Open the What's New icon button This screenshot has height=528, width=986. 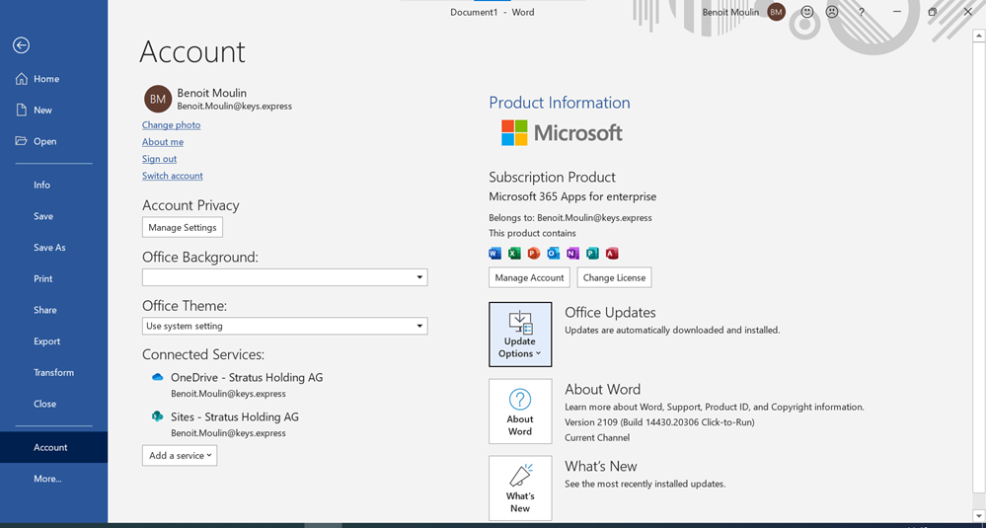(520, 489)
